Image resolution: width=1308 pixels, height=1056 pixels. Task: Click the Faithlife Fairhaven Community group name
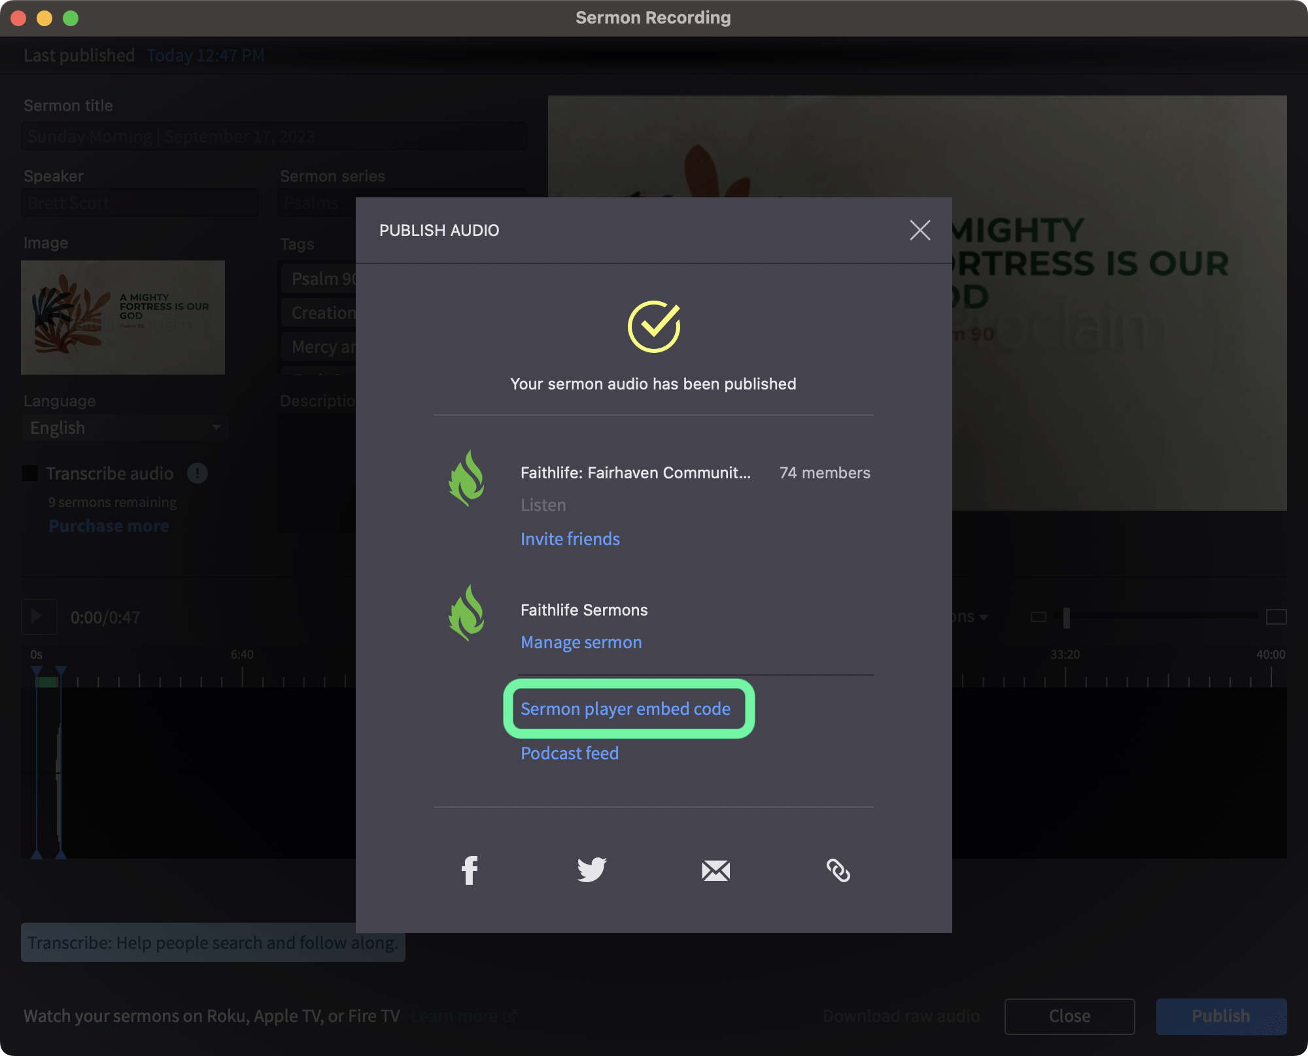coord(636,472)
